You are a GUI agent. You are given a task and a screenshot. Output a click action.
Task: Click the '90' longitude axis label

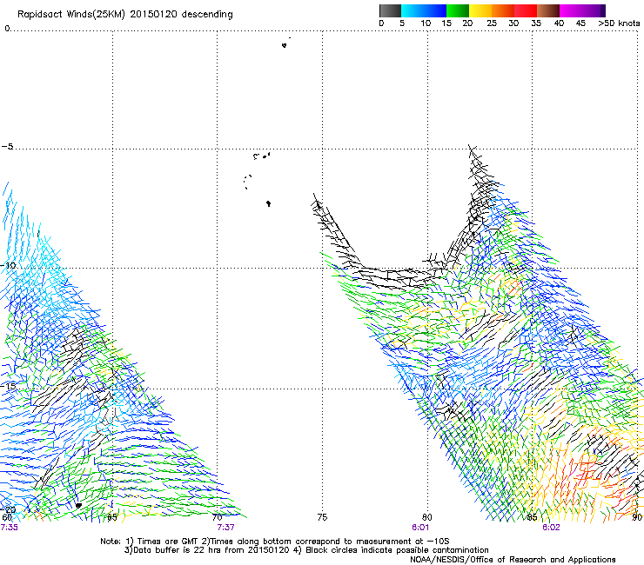tap(637, 517)
